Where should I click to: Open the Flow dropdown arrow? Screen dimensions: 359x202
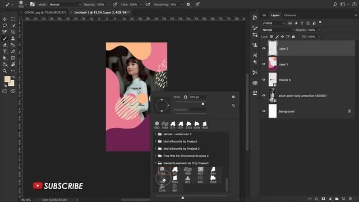click(141, 4)
